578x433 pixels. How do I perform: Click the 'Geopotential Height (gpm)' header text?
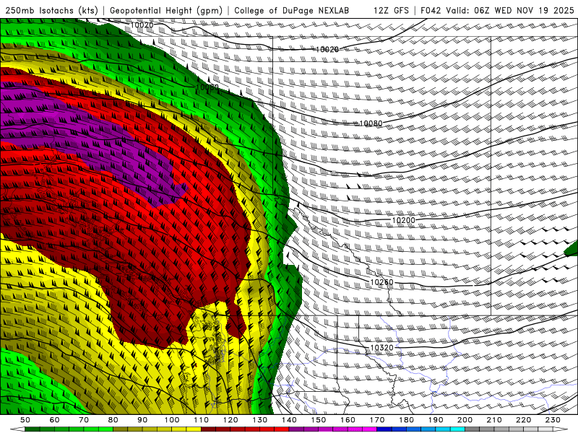pos(166,10)
